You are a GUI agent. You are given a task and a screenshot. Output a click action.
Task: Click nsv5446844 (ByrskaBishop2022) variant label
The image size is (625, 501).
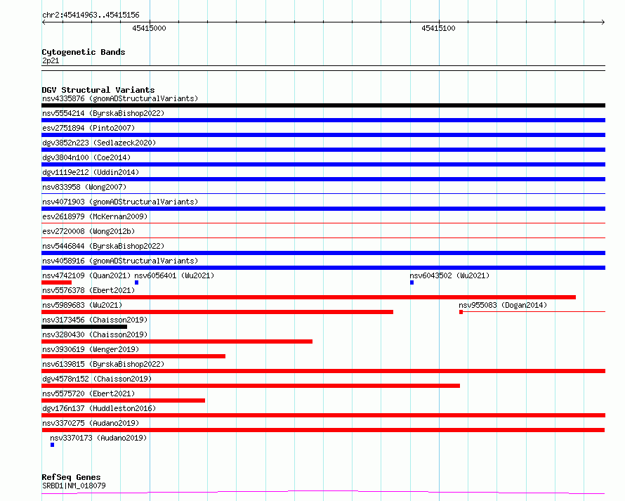pyautogui.click(x=103, y=246)
